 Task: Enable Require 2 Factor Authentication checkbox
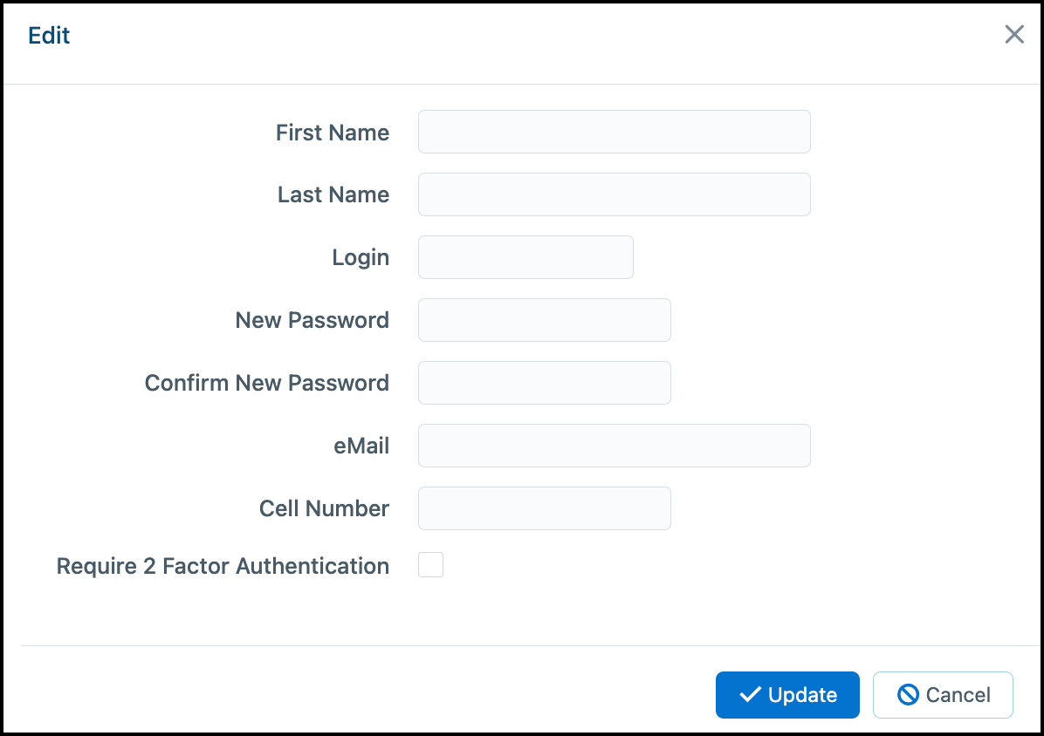(431, 564)
